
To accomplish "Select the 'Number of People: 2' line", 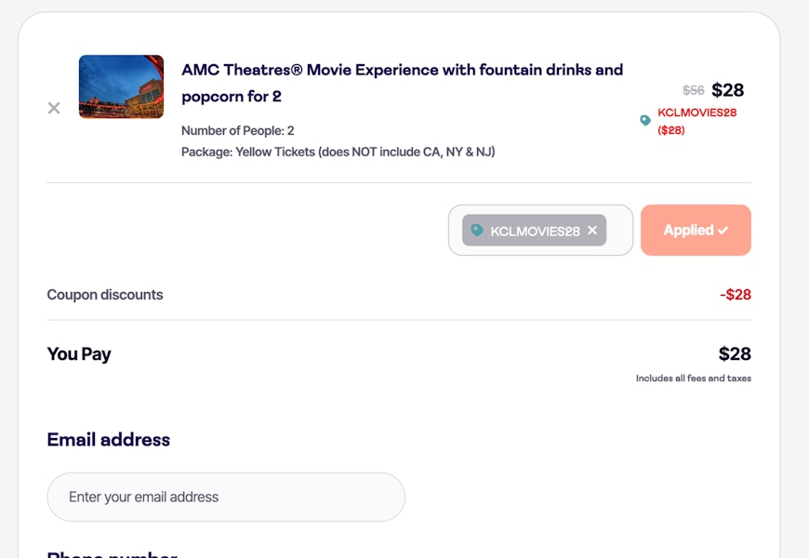I will coord(237,130).
